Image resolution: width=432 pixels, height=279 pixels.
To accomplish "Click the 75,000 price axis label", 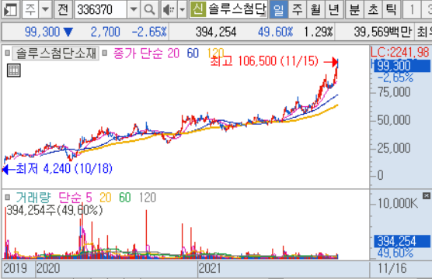I will pyautogui.click(x=394, y=91).
